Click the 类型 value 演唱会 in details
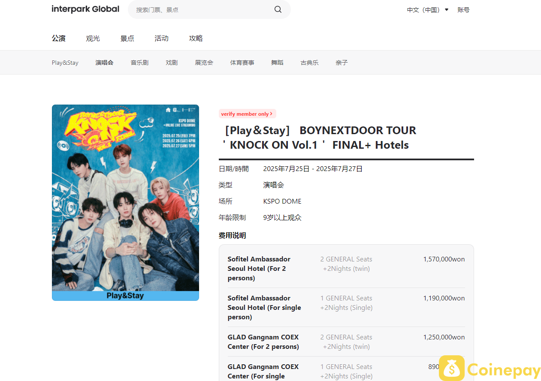 274,185
